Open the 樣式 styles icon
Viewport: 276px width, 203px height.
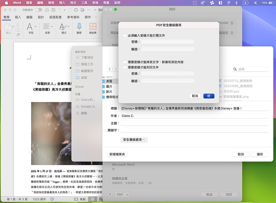click(x=63, y=27)
